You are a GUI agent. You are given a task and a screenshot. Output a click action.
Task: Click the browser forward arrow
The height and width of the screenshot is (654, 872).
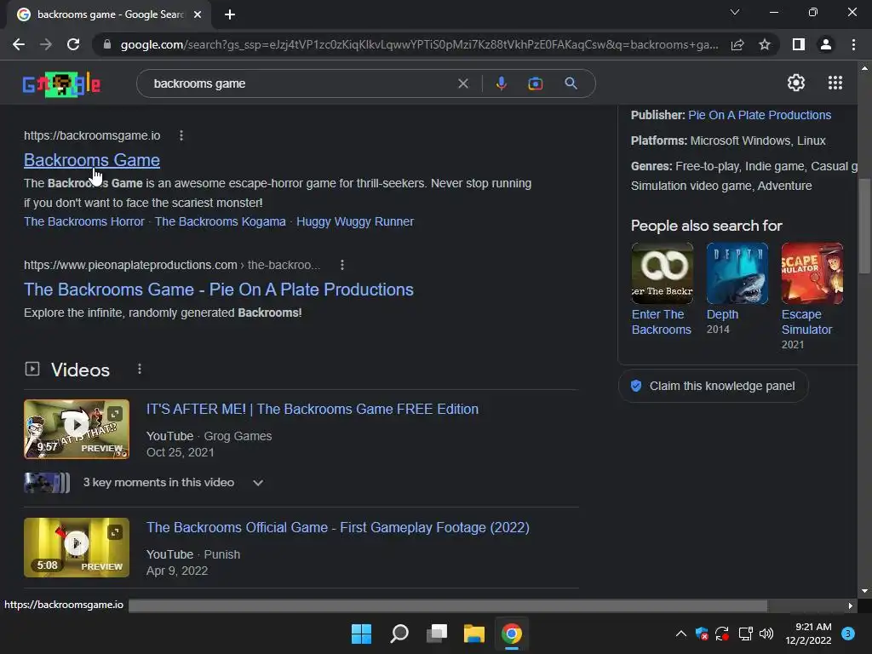coord(46,44)
